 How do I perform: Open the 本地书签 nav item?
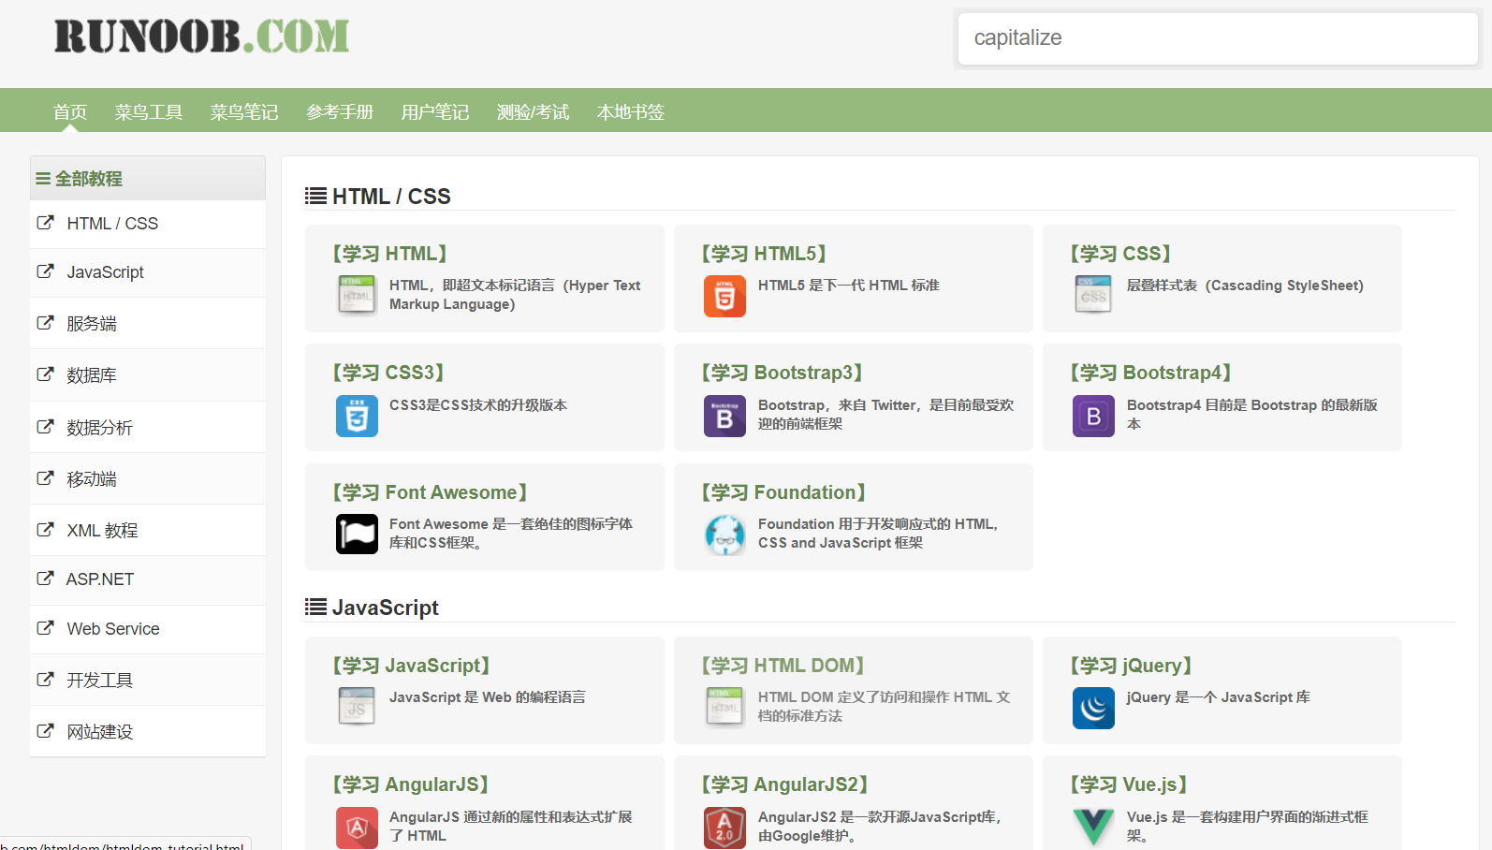click(x=631, y=112)
